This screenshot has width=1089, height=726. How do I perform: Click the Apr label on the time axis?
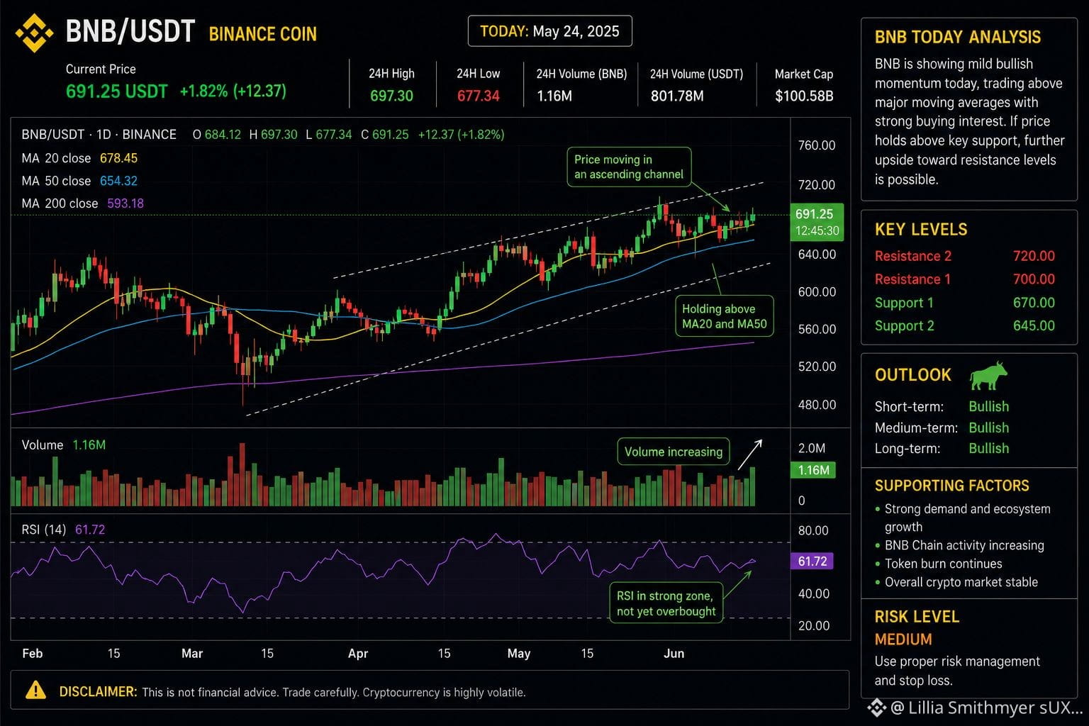tap(358, 653)
